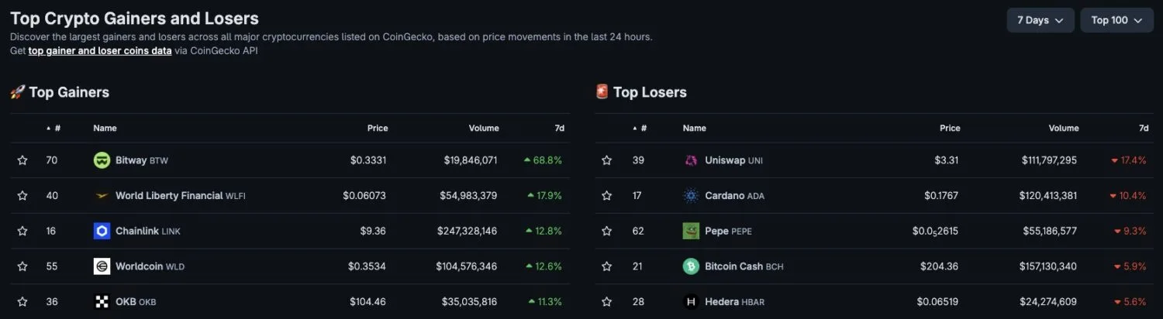Click the Cardano logo icon
The width and height of the screenshot is (1163, 319).
point(691,196)
